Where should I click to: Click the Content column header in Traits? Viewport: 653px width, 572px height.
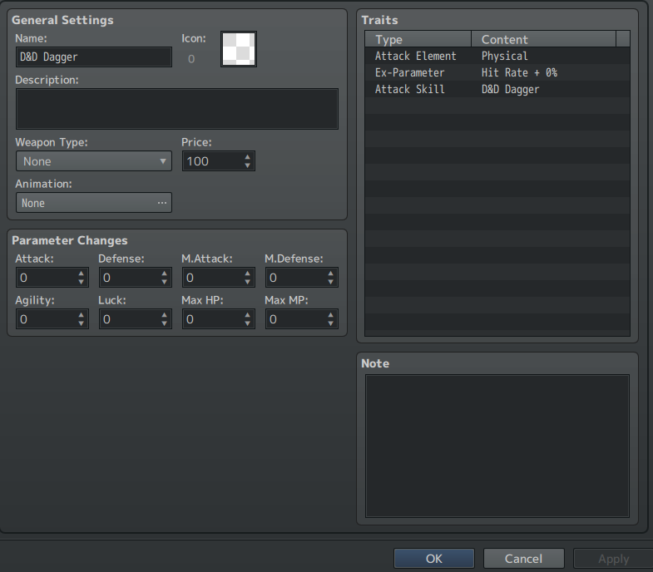[x=543, y=39]
